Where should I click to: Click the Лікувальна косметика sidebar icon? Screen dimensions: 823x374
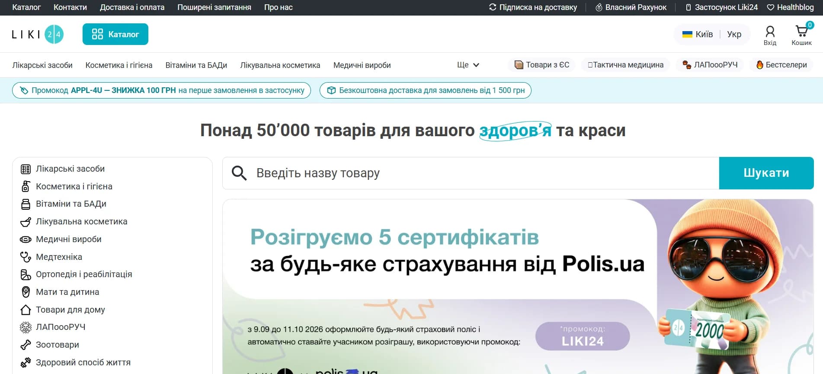pyautogui.click(x=26, y=222)
